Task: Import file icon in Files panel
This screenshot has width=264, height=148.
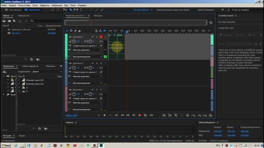Action: click(9, 21)
